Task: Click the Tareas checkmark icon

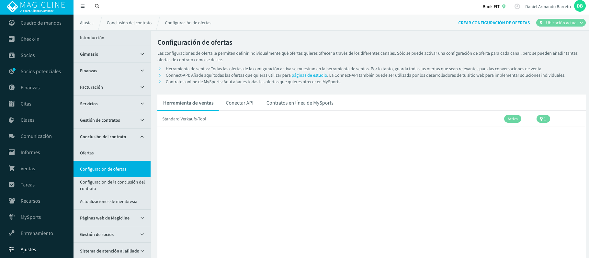Action: 12,185
